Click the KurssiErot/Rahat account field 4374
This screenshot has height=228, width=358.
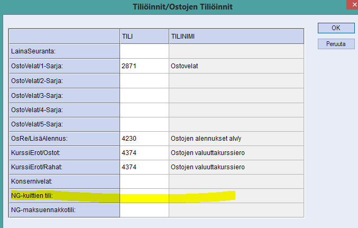point(144,167)
